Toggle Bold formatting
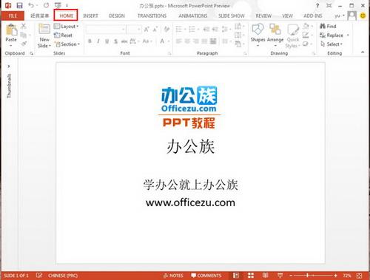Screen dimensions: 370x280 tap(90, 41)
